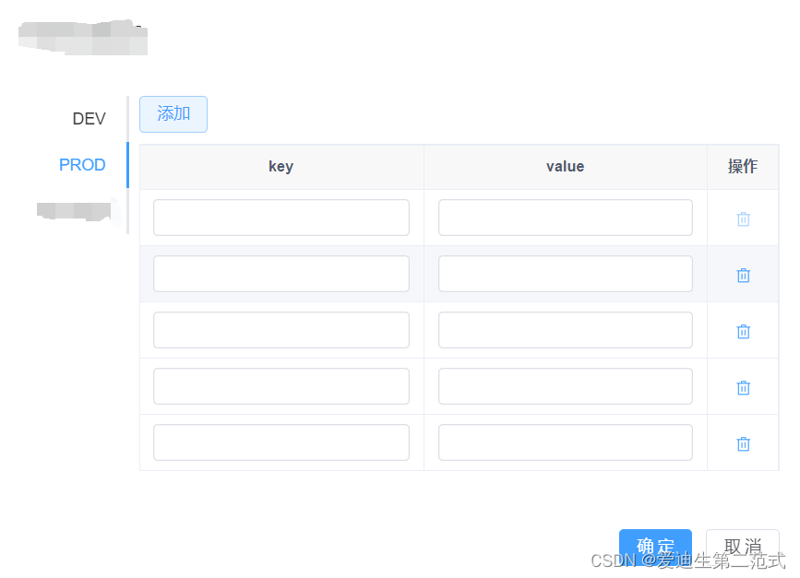Viewport: 800px width, 578px height.
Task: Switch to the DEV tab
Action: [x=89, y=118]
